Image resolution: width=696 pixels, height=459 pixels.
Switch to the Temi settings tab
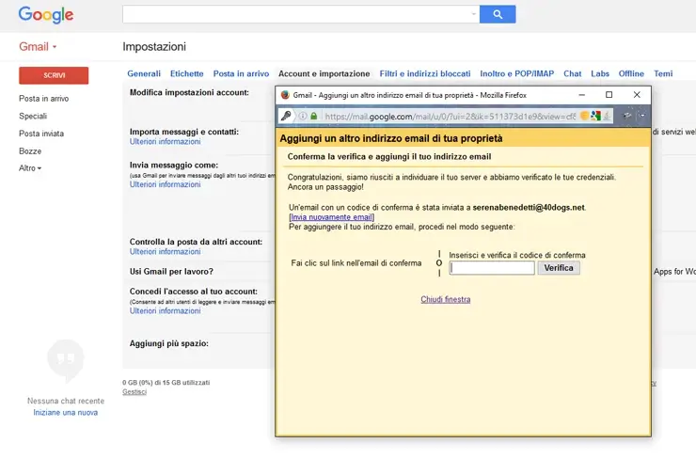pos(663,73)
